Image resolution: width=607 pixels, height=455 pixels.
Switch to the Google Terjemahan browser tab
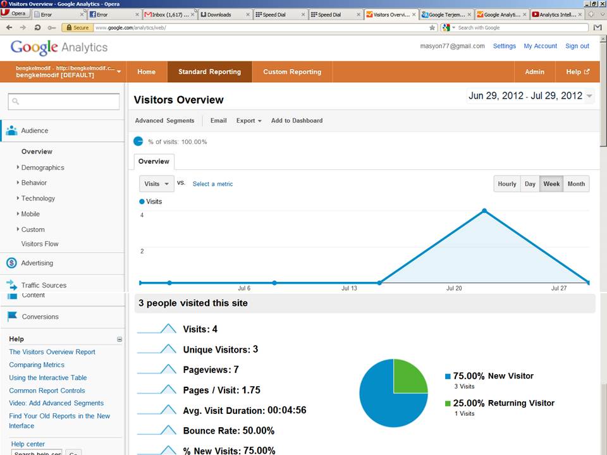[446, 15]
